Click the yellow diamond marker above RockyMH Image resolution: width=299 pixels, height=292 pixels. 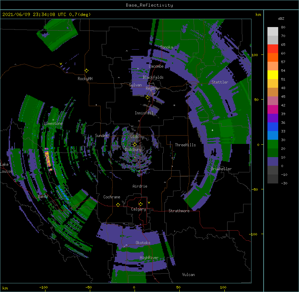click(x=87, y=71)
